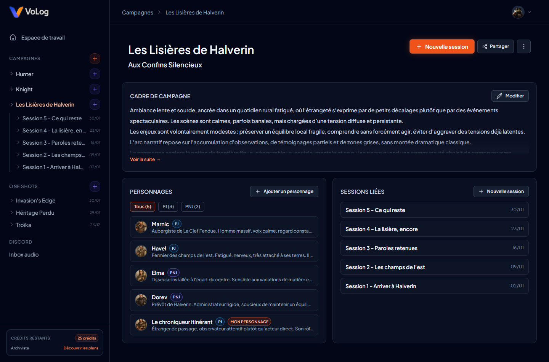Click the share icon on the Partager button
Viewport: 549px width, 362px height.
(484, 46)
